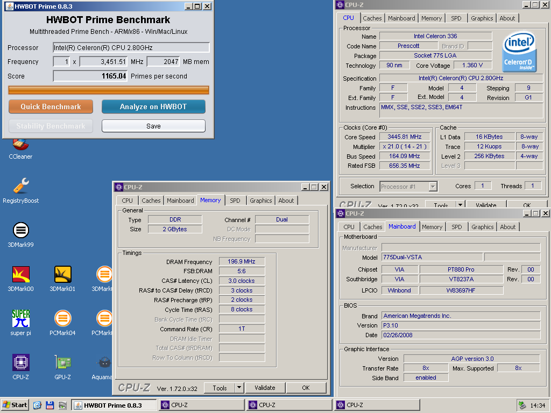
Task: Switch to Memory tab in Mainboard CPU-Z window
Action: click(x=432, y=227)
